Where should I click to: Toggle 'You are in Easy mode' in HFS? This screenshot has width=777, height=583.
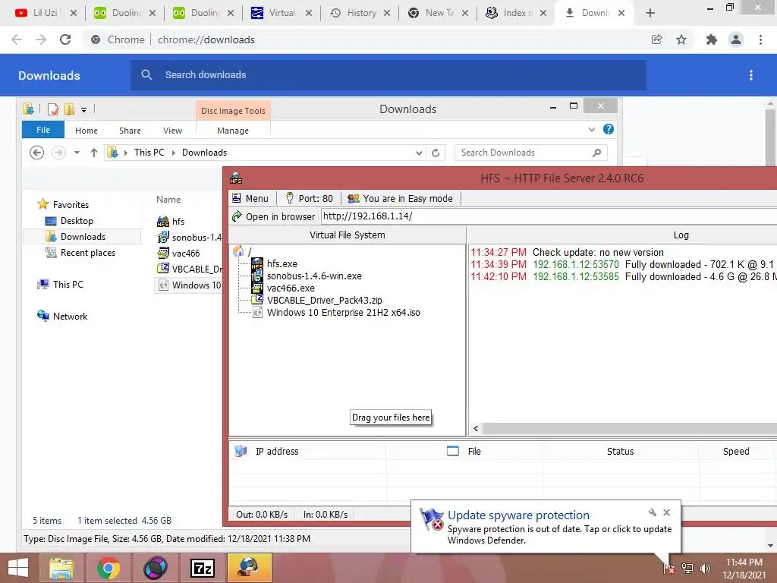400,198
